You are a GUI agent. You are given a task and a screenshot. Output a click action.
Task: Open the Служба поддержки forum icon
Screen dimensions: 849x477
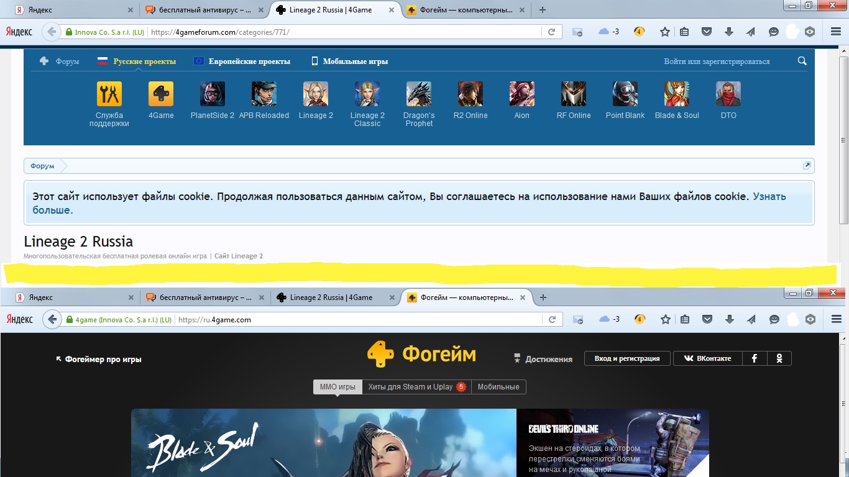tap(109, 94)
